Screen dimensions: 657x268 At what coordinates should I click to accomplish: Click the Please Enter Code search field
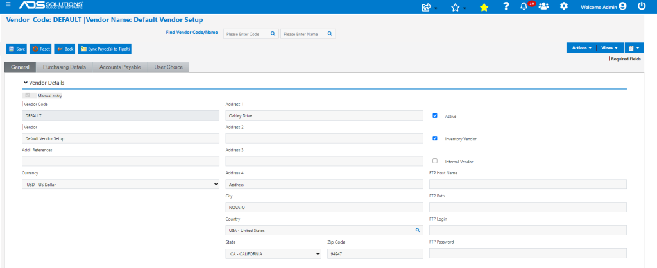[x=251, y=34]
